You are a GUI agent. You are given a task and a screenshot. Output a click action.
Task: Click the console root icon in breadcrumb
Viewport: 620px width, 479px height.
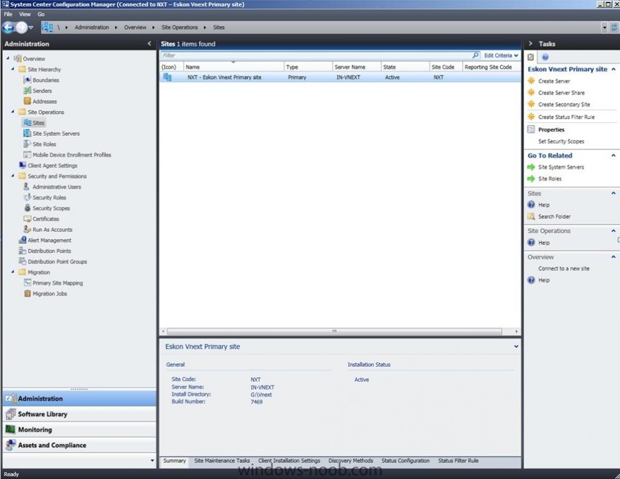(47, 27)
